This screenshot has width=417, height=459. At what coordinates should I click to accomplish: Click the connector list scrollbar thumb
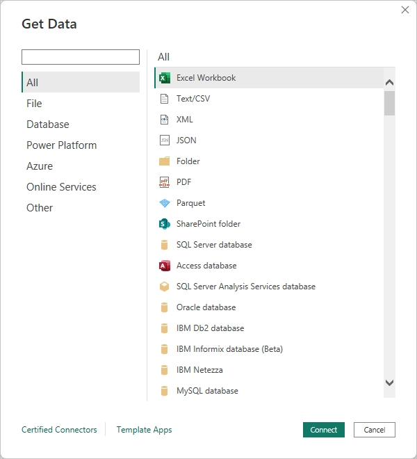[x=389, y=103]
